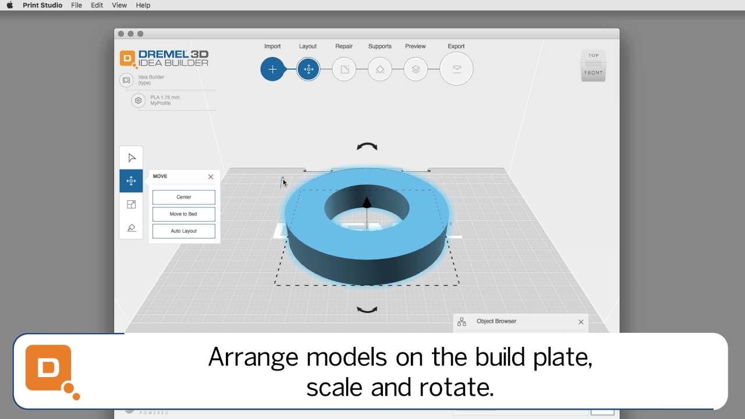Click the Center button

(184, 197)
